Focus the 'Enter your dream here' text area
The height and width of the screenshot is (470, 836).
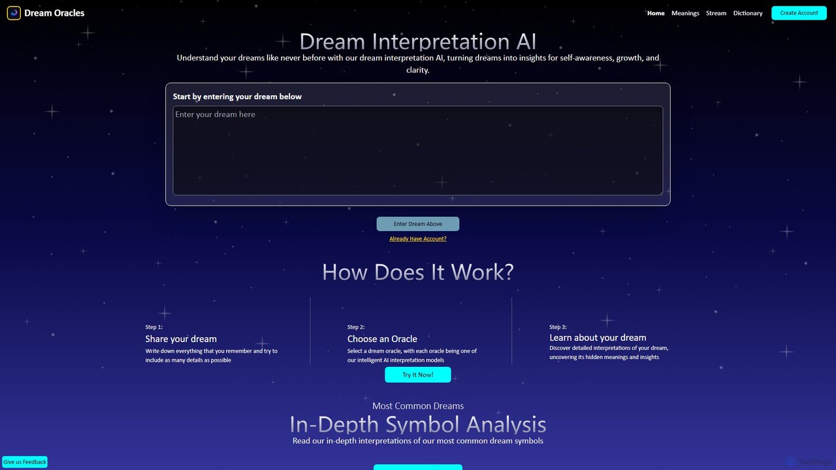418,151
